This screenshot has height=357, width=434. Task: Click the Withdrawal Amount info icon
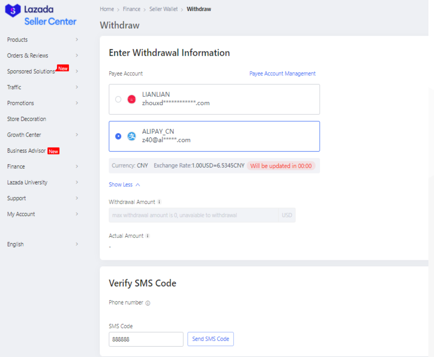pyautogui.click(x=159, y=202)
